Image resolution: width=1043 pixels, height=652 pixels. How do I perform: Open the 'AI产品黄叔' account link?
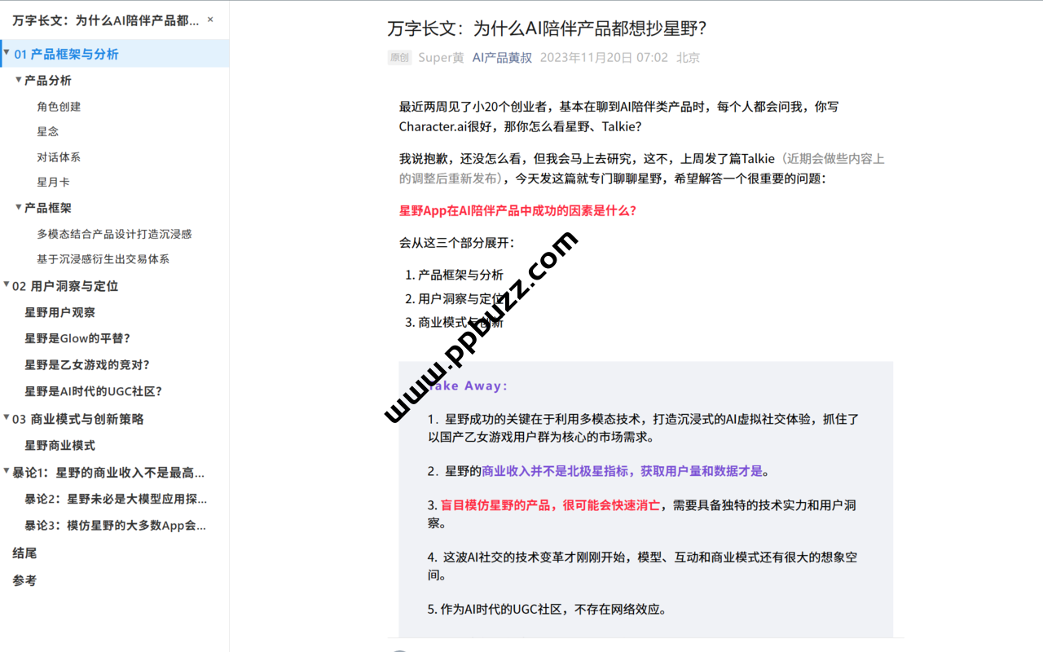click(502, 58)
